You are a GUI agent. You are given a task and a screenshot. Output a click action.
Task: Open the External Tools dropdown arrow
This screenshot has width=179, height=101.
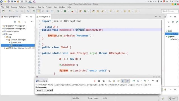pyautogui.click(x=75, y=11)
